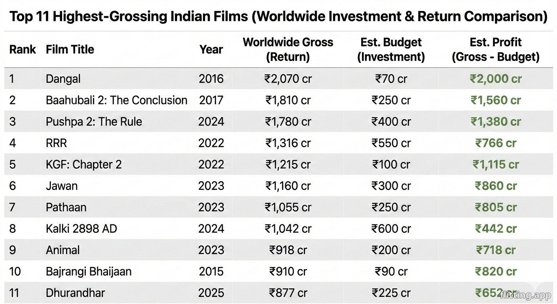Click the fitting.app watermark link

(525, 295)
